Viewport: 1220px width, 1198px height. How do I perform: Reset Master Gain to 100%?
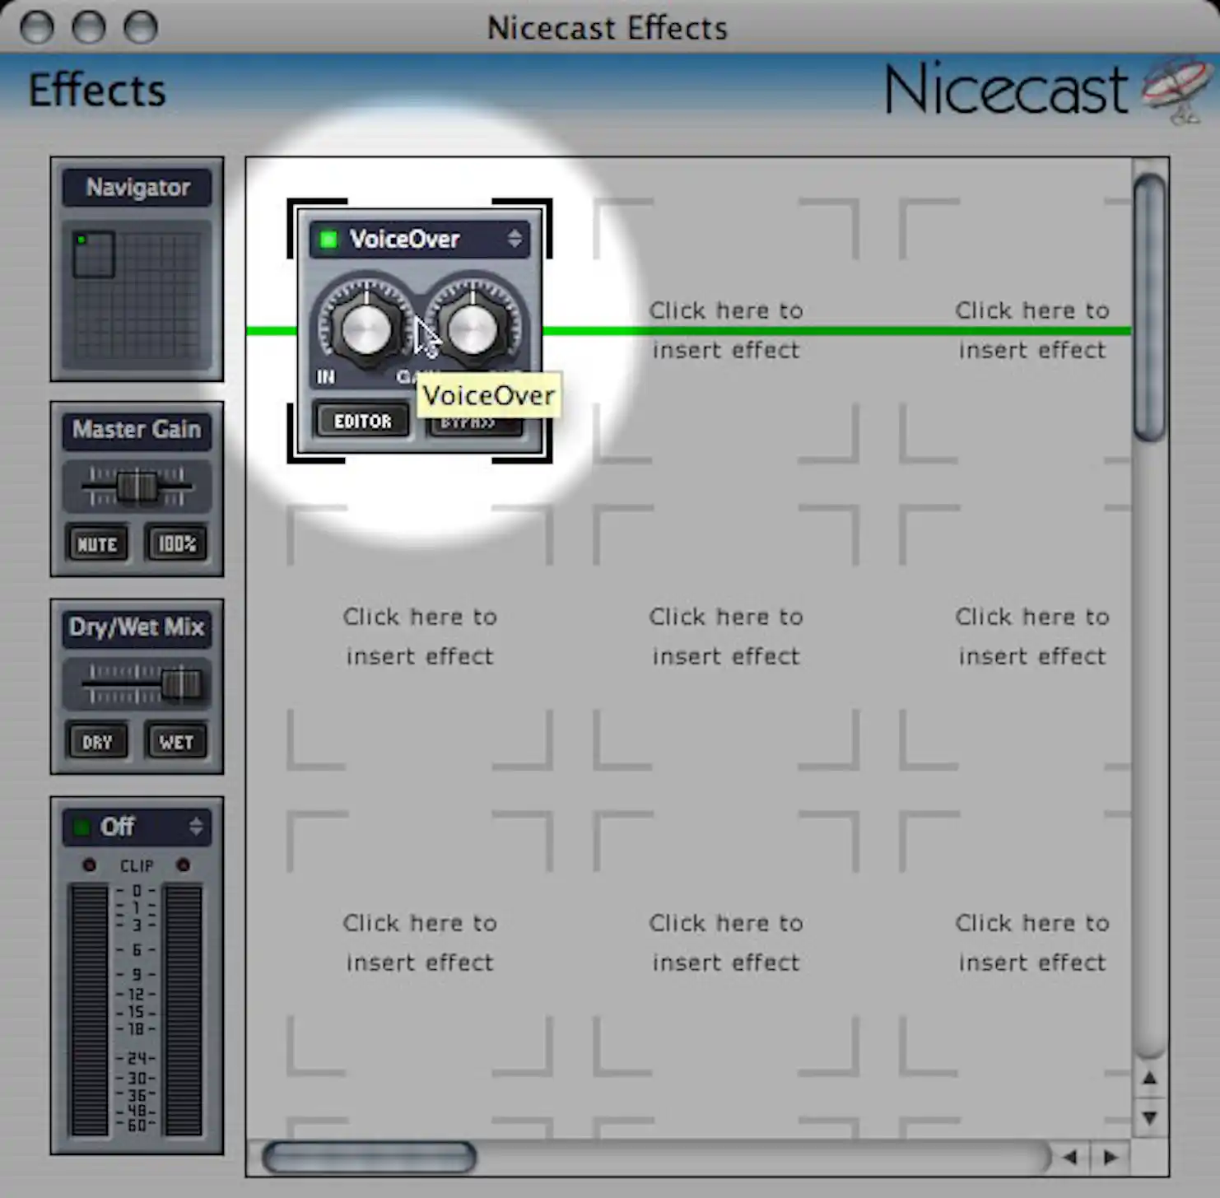point(175,543)
